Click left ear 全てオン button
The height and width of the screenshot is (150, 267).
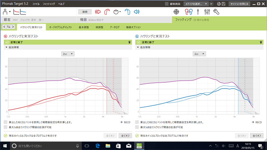pyautogui.click(x=241, y=136)
